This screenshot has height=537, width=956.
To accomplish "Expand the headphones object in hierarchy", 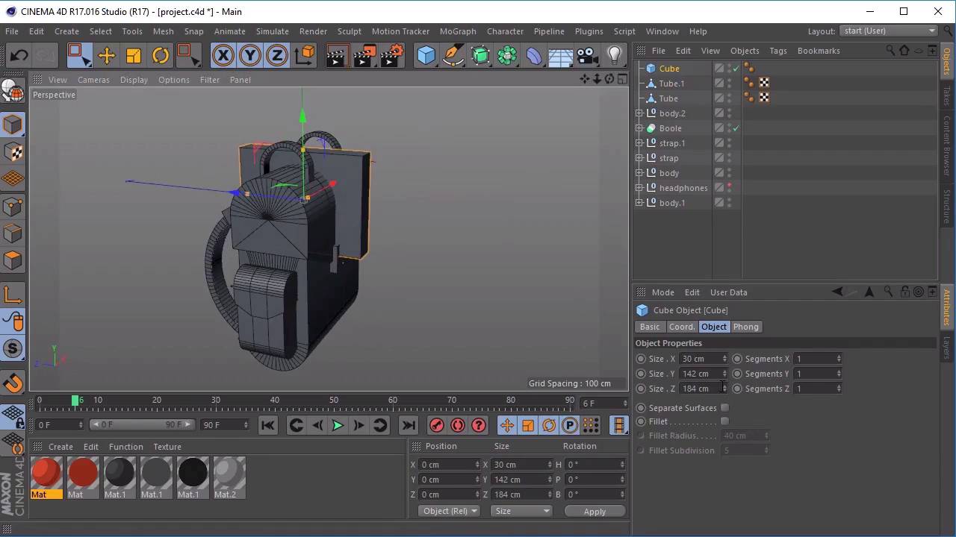I will pos(639,188).
